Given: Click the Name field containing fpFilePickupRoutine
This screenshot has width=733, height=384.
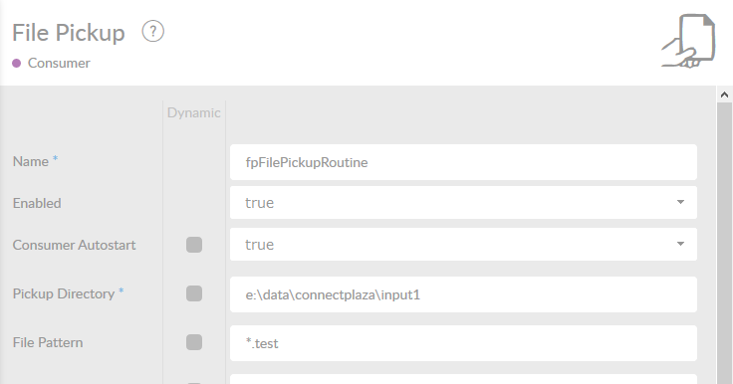Looking at the screenshot, I should (463, 162).
